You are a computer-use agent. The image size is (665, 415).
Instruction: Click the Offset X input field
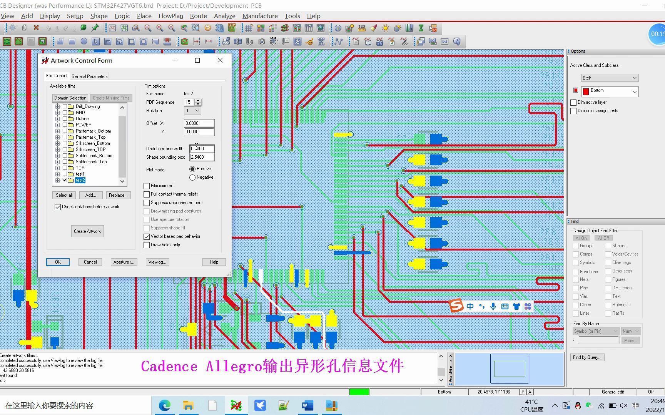pyautogui.click(x=199, y=123)
